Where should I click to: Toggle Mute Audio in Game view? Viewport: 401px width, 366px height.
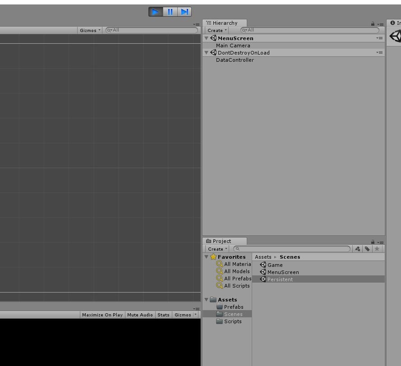140,315
